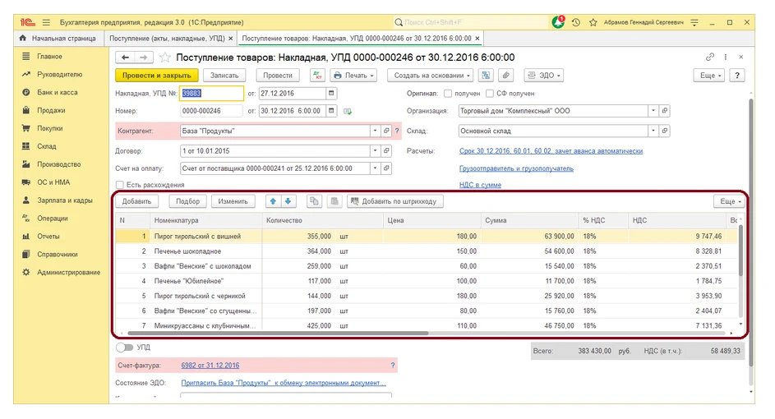
Task: Expand Организация dropdown arrow
Action: [x=653, y=111]
